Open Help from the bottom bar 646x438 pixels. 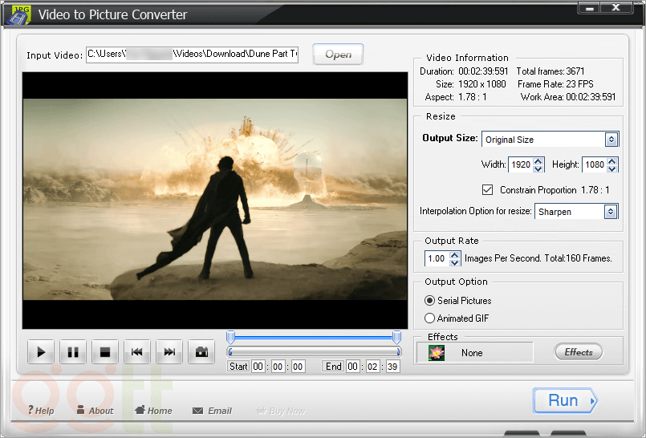pyautogui.click(x=40, y=411)
